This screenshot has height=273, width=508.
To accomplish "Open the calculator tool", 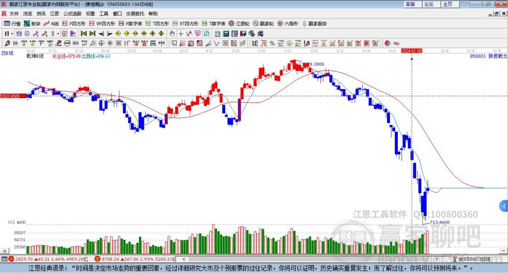I will click(226, 34).
